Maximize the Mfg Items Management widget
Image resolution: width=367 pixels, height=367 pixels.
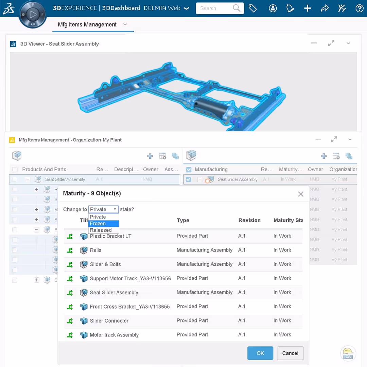point(334,139)
